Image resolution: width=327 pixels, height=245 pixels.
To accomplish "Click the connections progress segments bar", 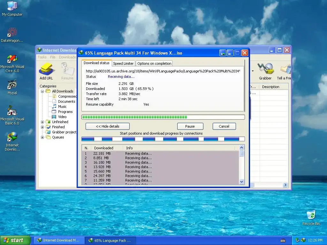I will pos(163,139).
